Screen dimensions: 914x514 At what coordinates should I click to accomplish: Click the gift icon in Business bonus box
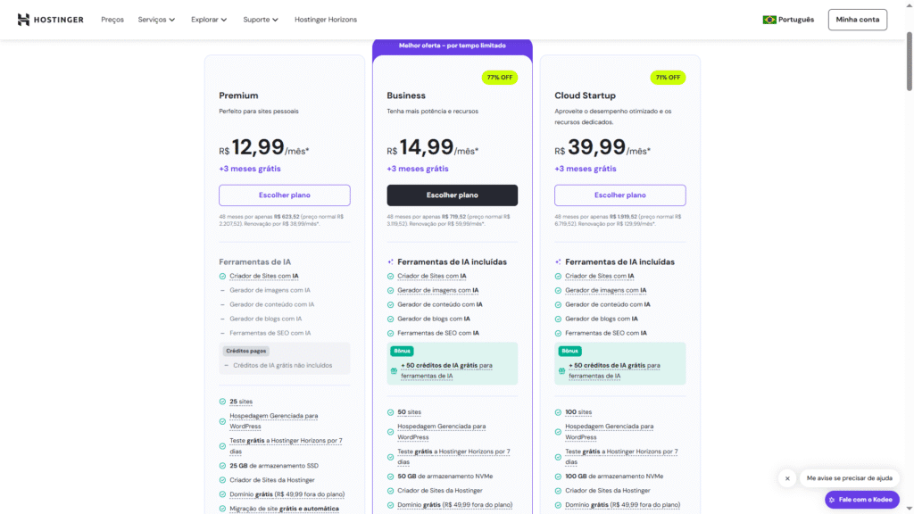[394, 370]
